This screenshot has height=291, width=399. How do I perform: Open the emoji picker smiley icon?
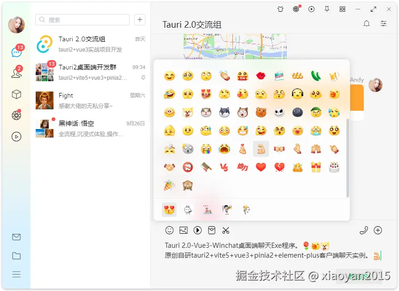pos(169,230)
